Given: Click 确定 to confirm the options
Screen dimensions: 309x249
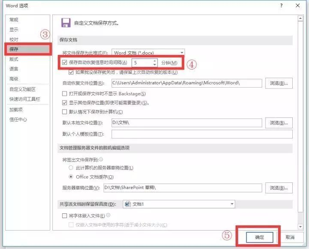Looking at the screenshot, I should tap(260, 237).
